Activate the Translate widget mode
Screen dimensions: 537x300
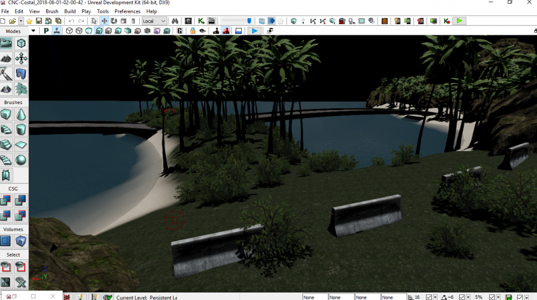tap(104, 21)
